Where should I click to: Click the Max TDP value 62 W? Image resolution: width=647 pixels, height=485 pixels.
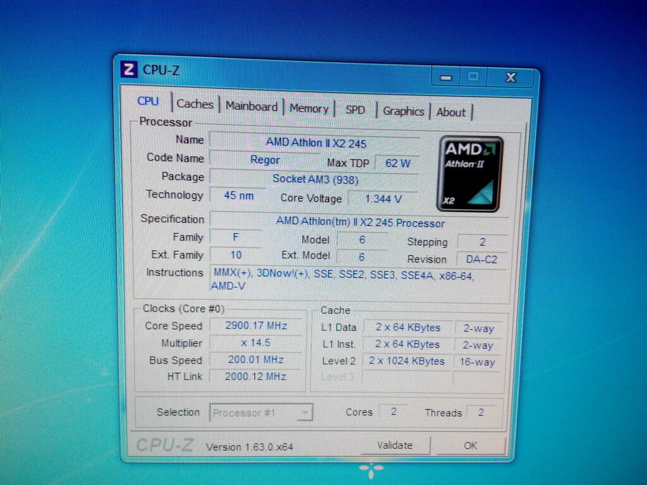point(398,164)
